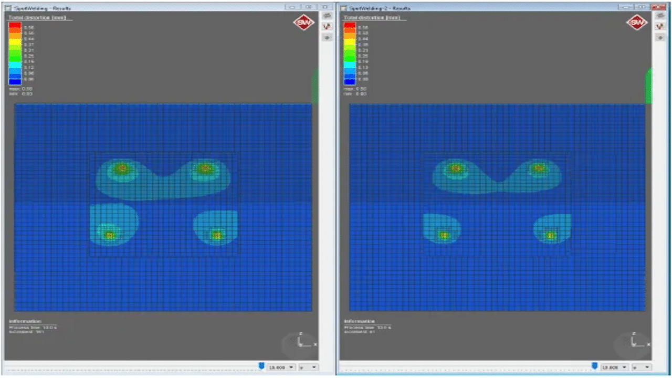
Task: Click 'Total distortion [mm]' legend title in SpotWelding-2 window
Action: [372, 17]
